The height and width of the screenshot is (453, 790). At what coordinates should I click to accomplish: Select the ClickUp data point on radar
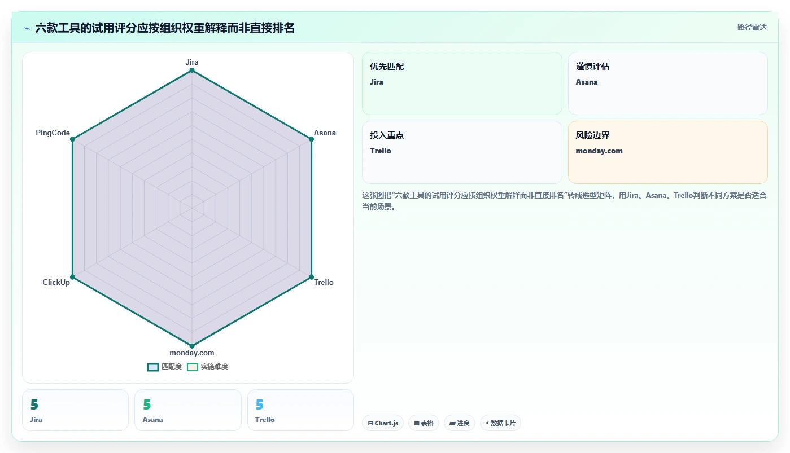[73, 277]
